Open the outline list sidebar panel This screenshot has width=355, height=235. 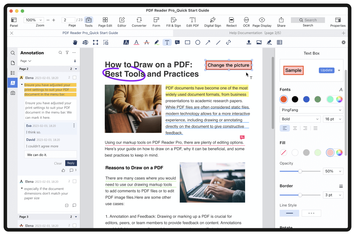pyautogui.click(x=13, y=73)
